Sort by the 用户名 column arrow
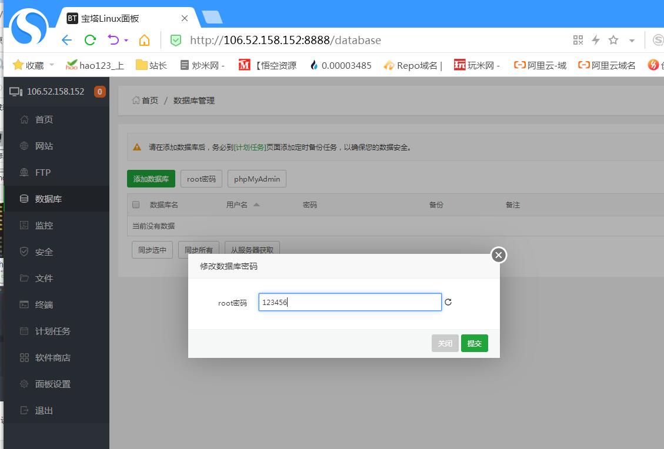Viewport: 664px width, 449px height. click(x=256, y=205)
